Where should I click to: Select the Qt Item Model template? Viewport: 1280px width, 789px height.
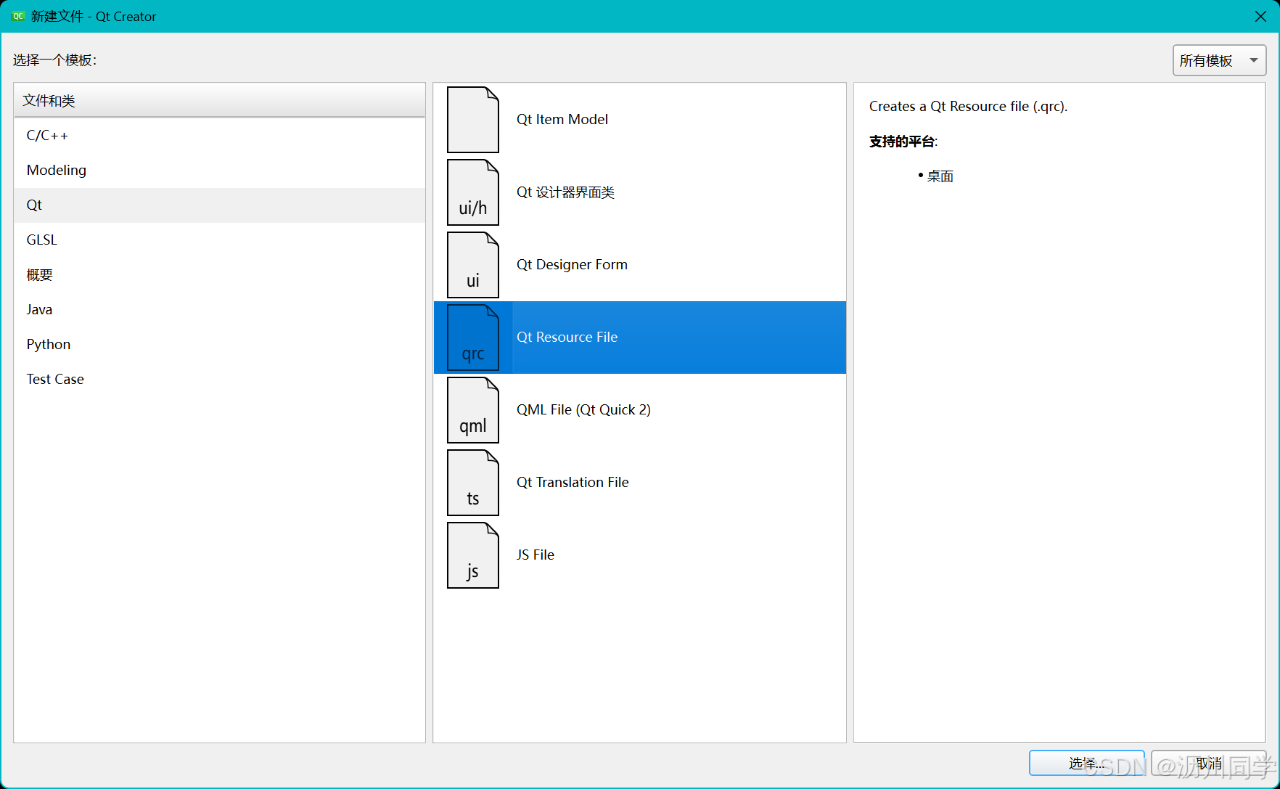click(x=640, y=120)
